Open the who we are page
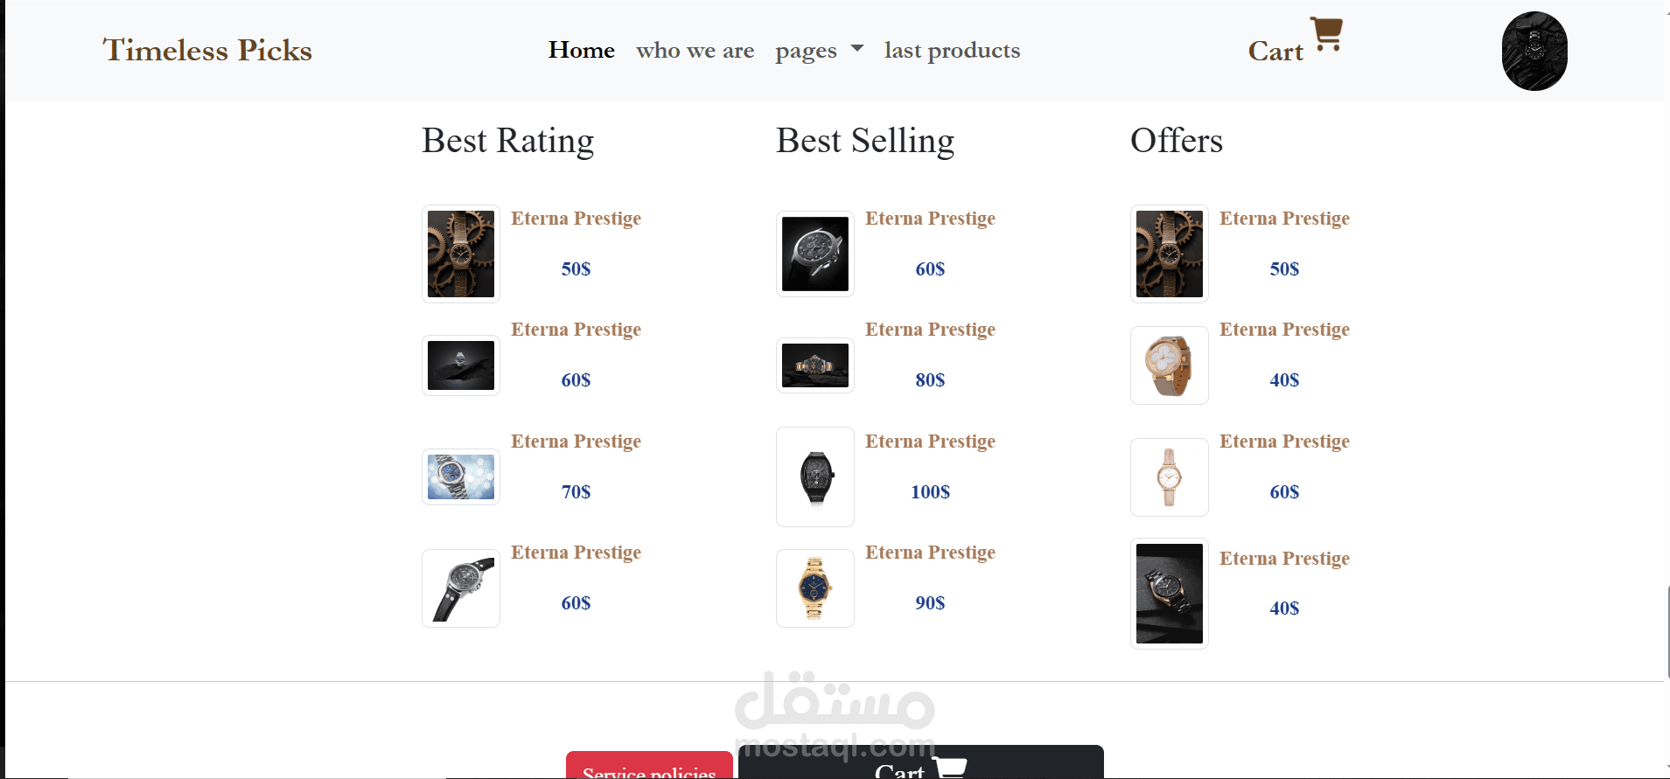This screenshot has height=779, width=1670. click(x=695, y=50)
